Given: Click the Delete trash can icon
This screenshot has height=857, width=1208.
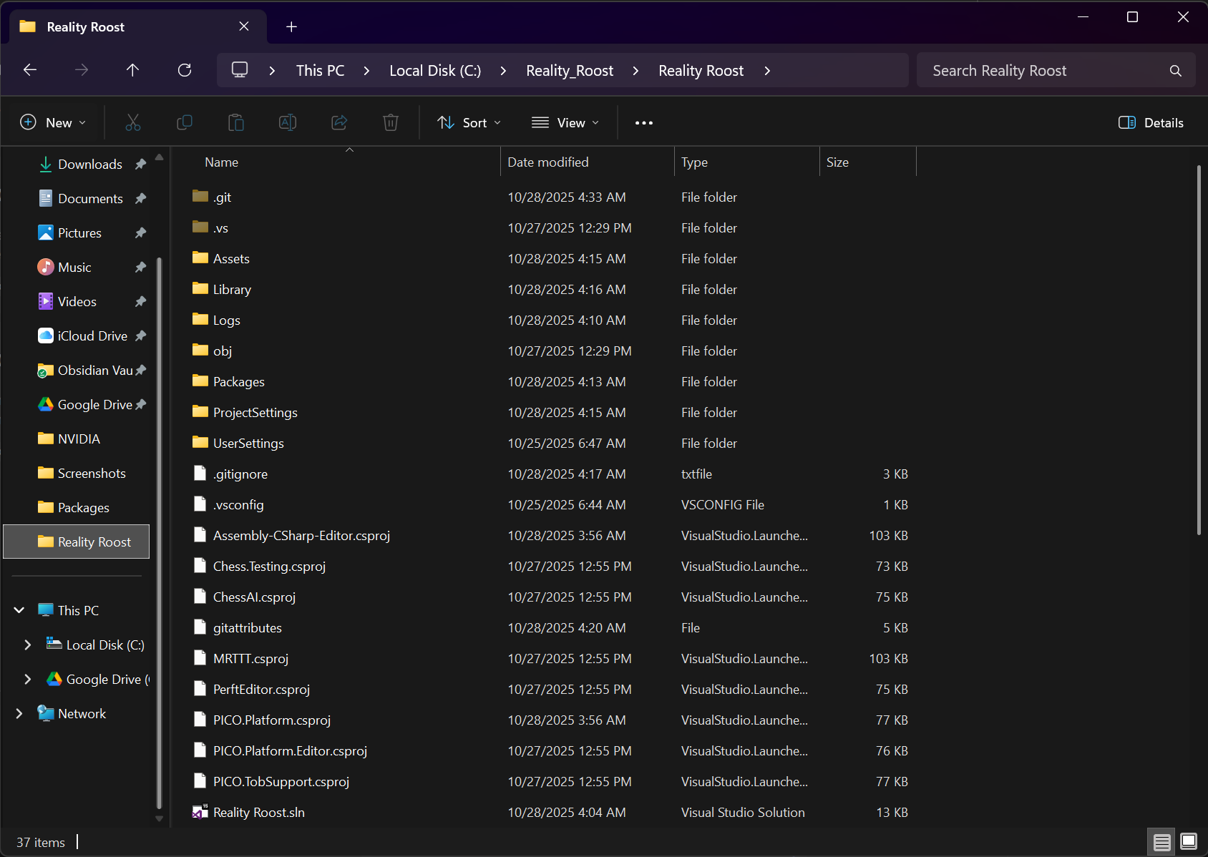Looking at the screenshot, I should point(391,122).
